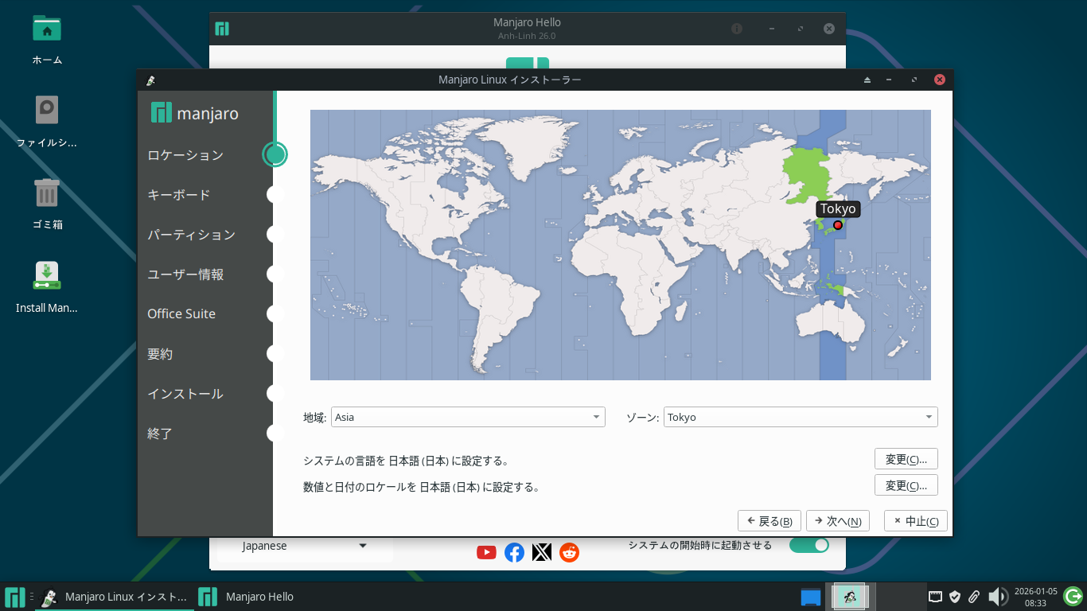Click the 戻る back button
Image resolution: width=1087 pixels, height=611 pixels.
tap(770, 521)
